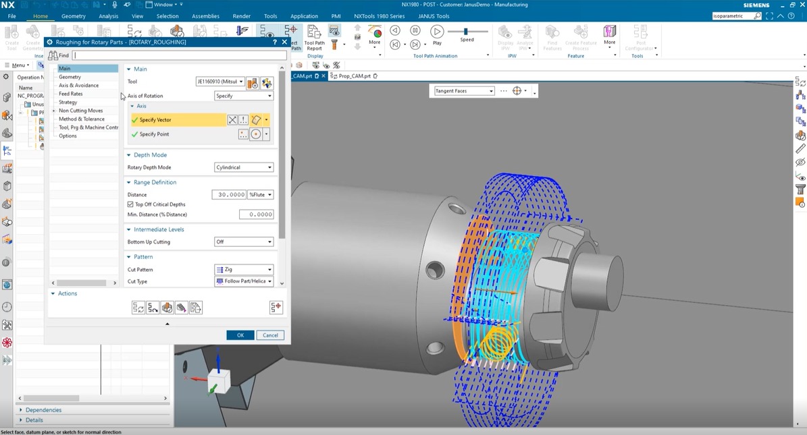Screen dimensions: 807x435
Task: Click the More button in Display group
Action: click(x=374, y=36)
